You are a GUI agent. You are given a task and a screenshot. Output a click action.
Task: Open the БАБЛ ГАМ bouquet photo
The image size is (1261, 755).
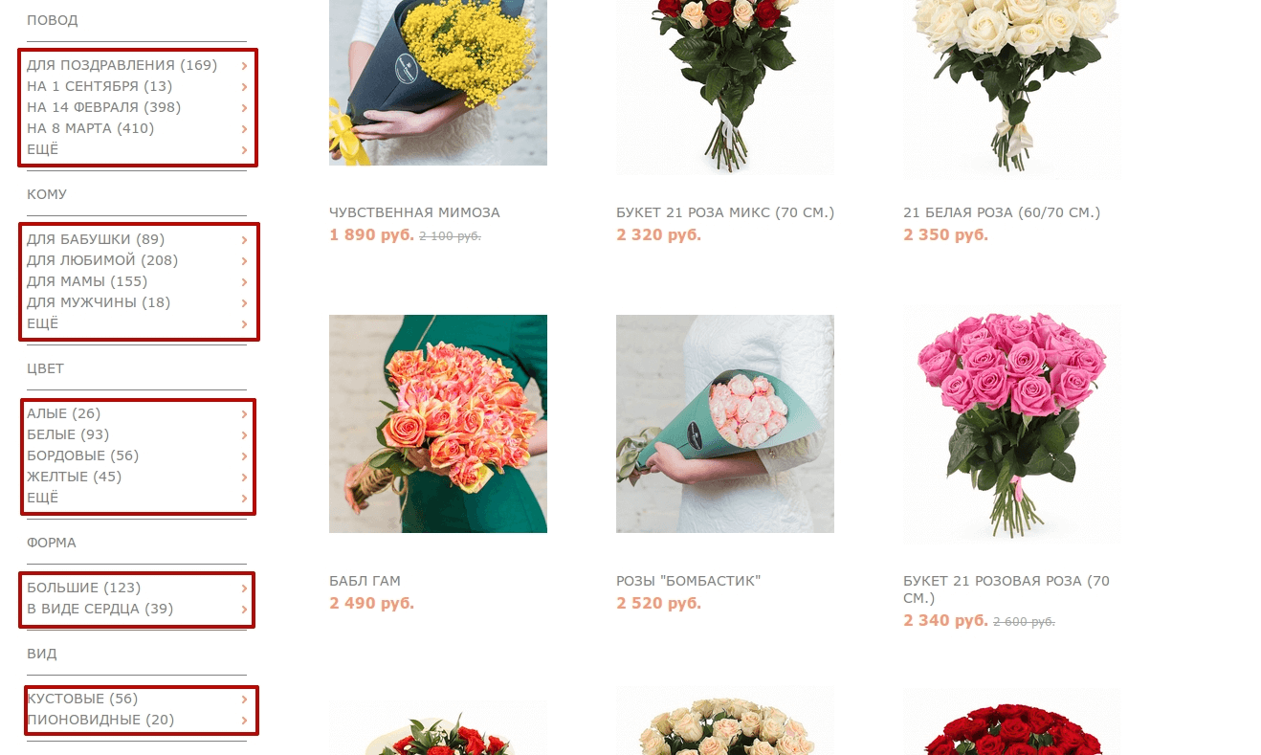click(438, 424)
